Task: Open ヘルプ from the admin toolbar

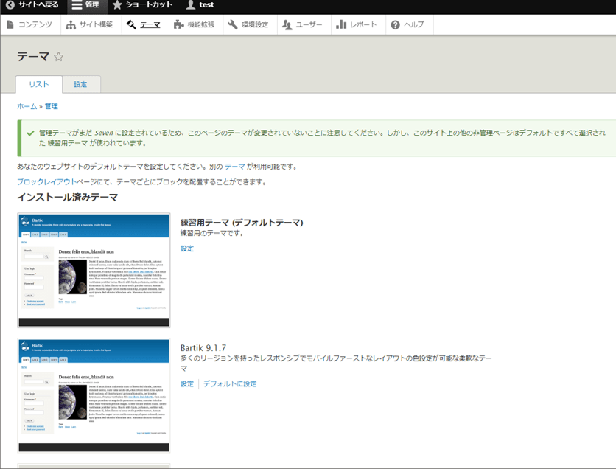Action: [x=407, y=24]
